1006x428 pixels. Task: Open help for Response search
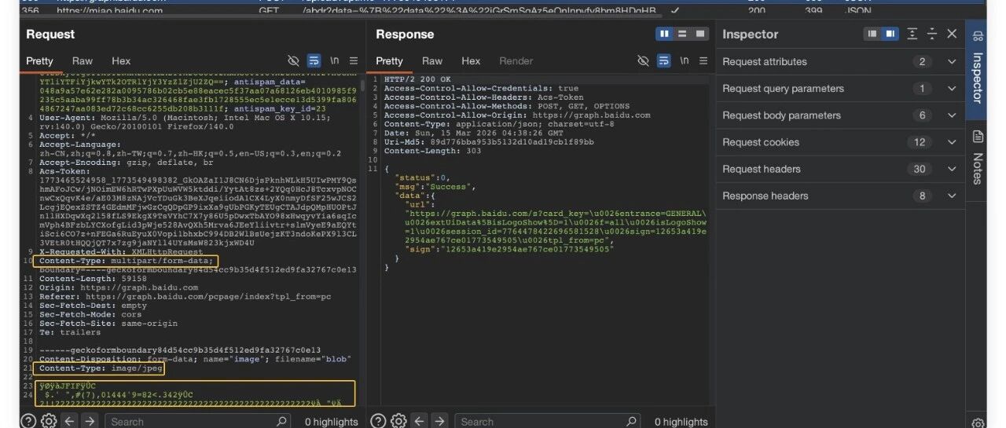[377, 421]
